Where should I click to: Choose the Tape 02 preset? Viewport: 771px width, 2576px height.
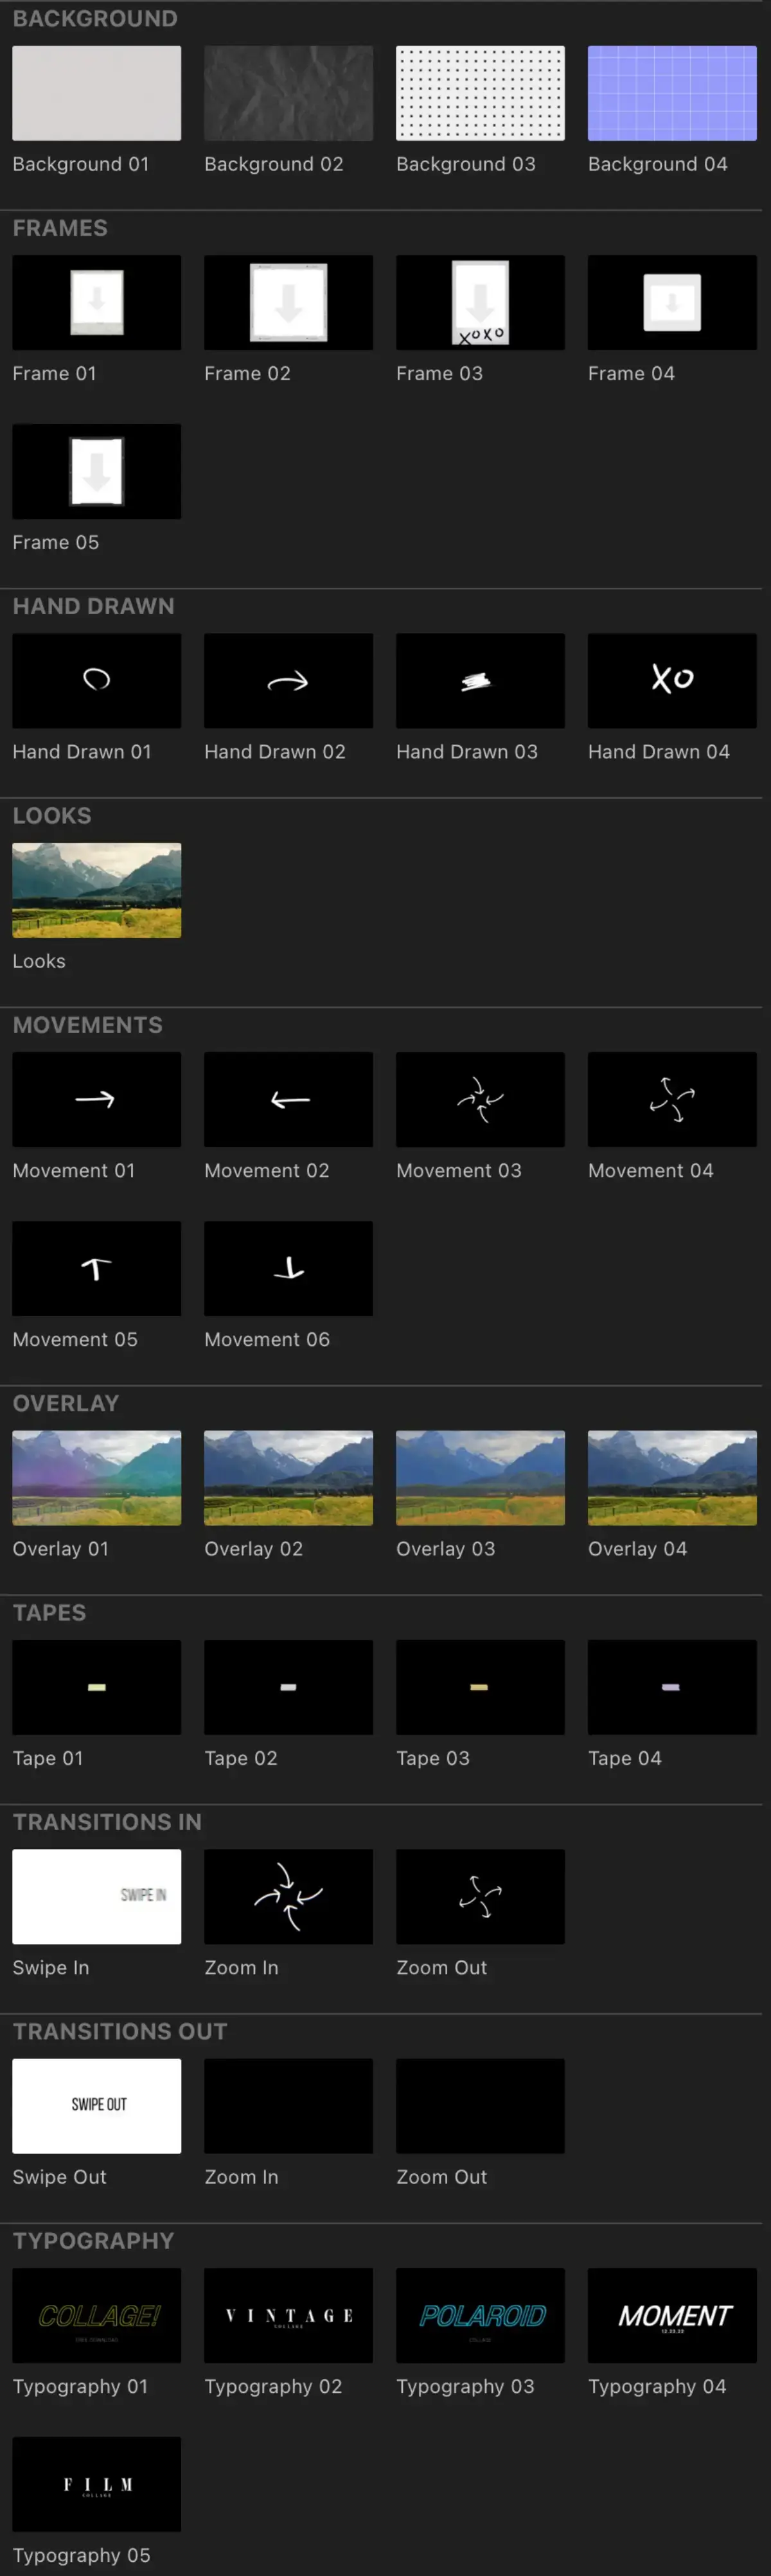click(x=288, y=1687)
